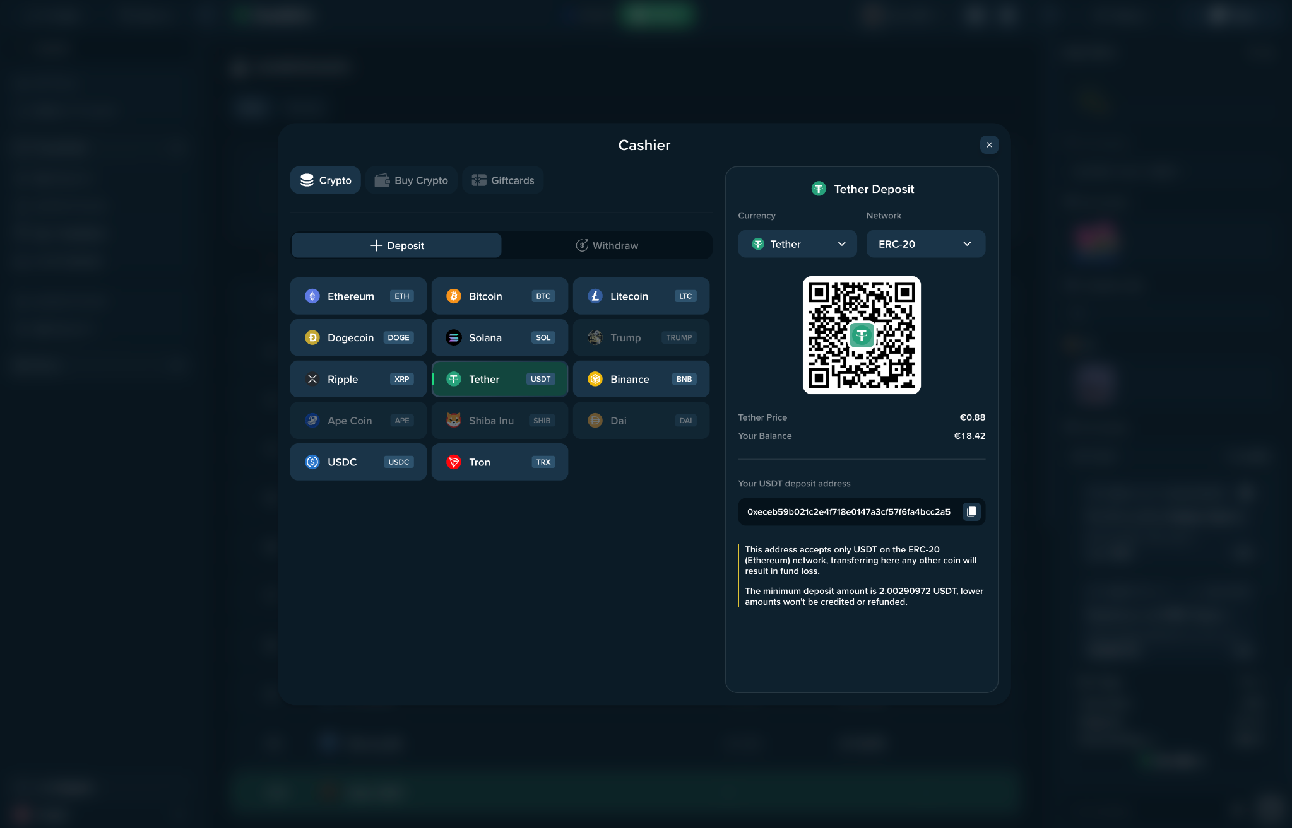The width and height of the screenshot is (1292, 828).
Task: Select Ape Coin APE option
Action: click(x=359, y=421)
